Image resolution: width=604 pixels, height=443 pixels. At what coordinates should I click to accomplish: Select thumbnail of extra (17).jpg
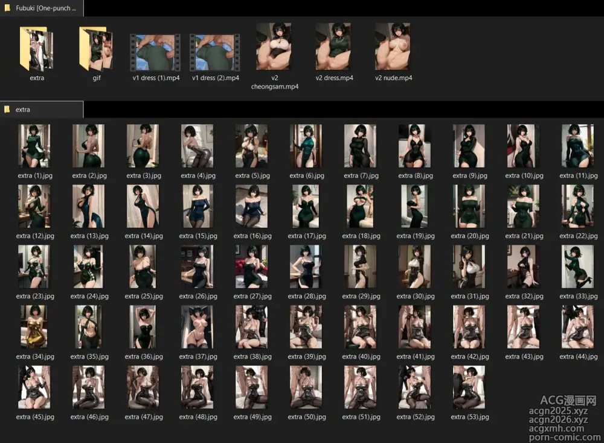click(306, 206)
